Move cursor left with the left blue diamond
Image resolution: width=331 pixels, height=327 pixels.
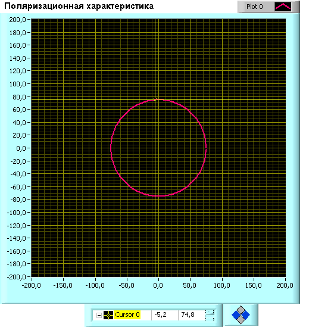tap(236, 314)
